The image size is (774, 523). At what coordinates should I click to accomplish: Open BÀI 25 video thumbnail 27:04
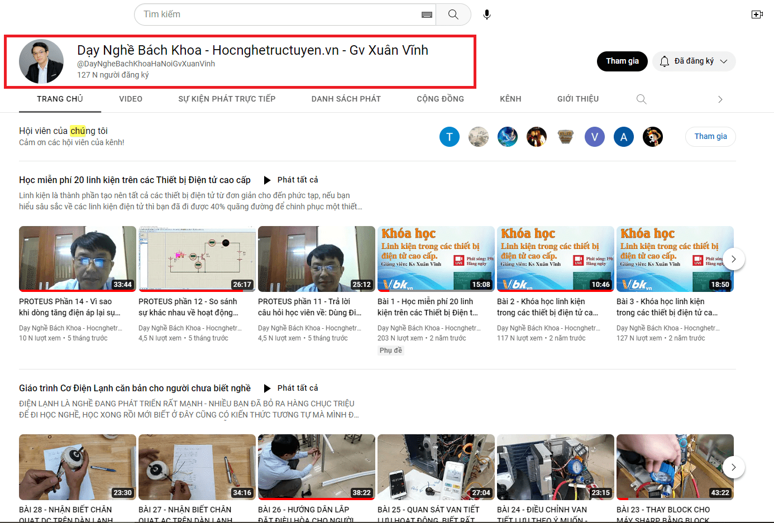[x=436, y=467]
